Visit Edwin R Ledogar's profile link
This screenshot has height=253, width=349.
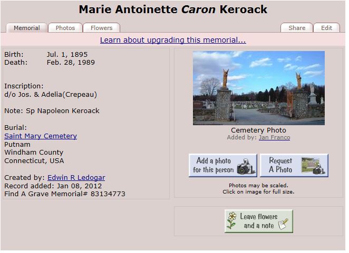point(76,177)
